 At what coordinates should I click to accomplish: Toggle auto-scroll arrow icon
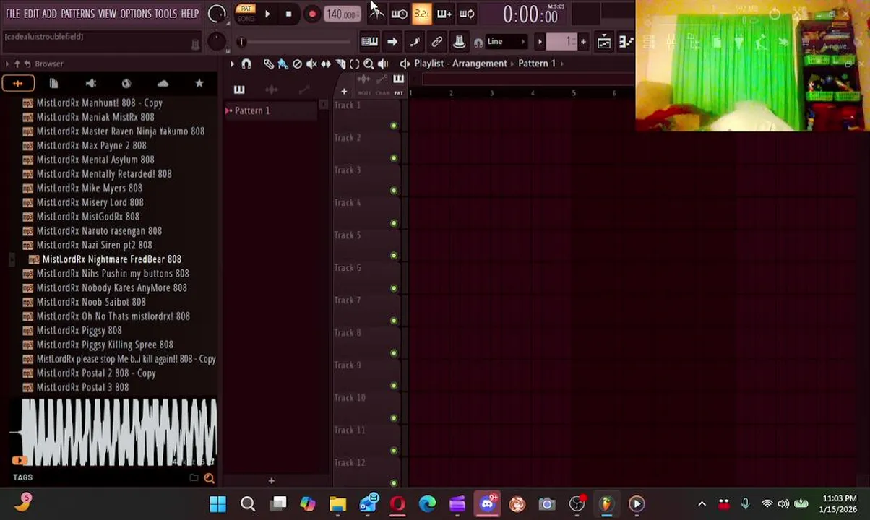[392, 42]
